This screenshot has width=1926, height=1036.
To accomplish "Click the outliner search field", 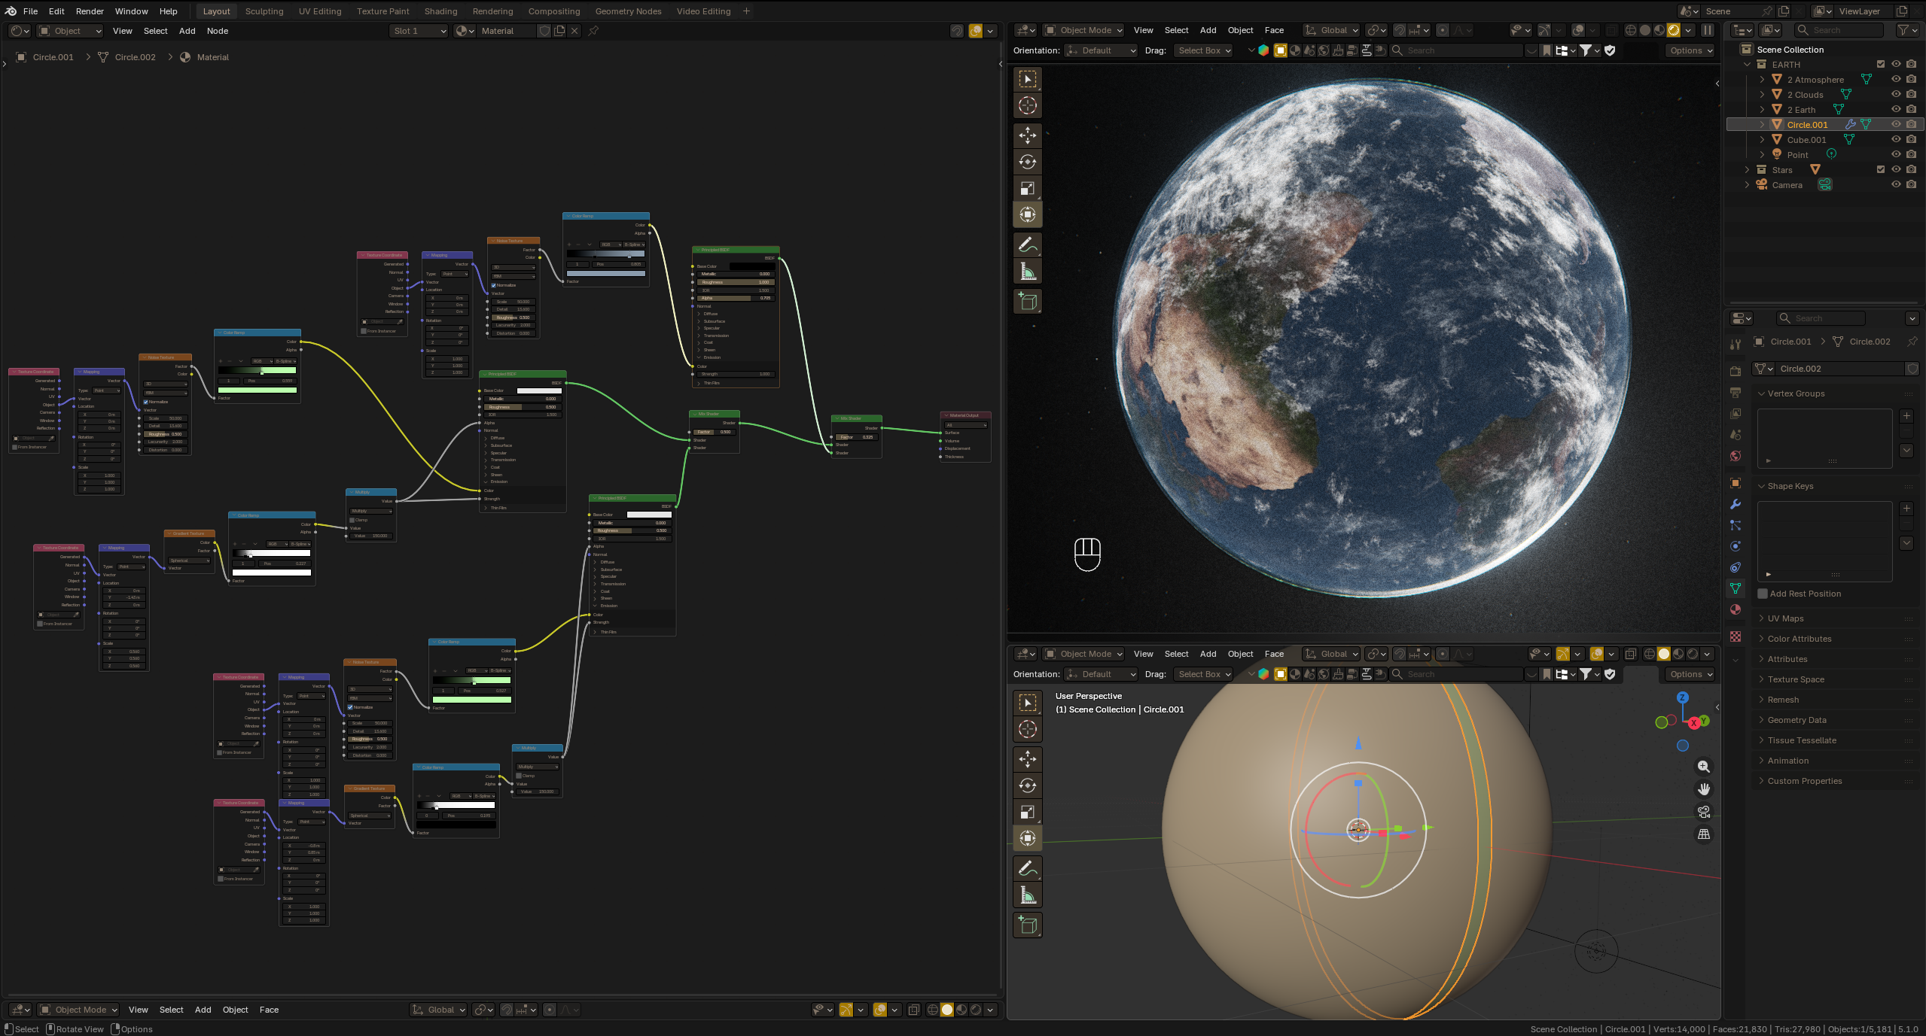I will click(x=1838, y=30).
